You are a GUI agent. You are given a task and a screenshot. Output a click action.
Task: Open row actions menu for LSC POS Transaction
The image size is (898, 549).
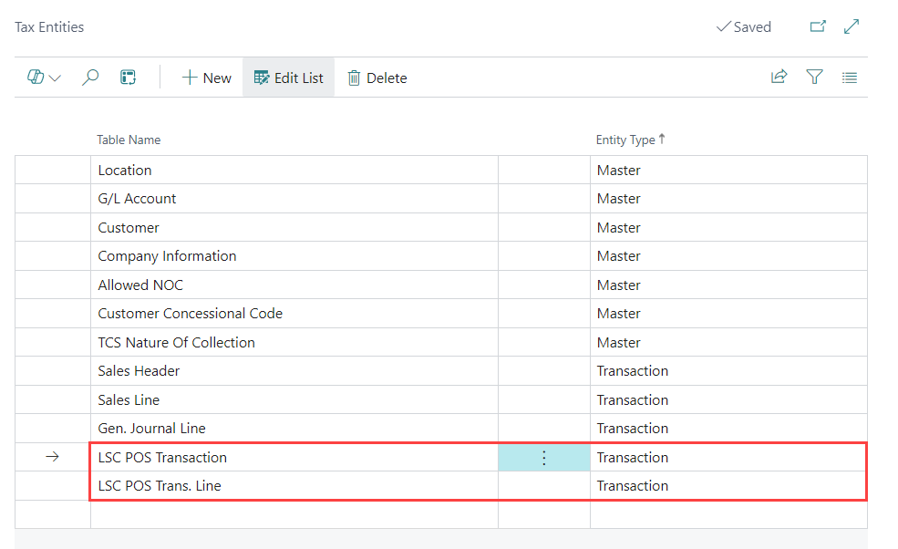[x=544, y=457]
